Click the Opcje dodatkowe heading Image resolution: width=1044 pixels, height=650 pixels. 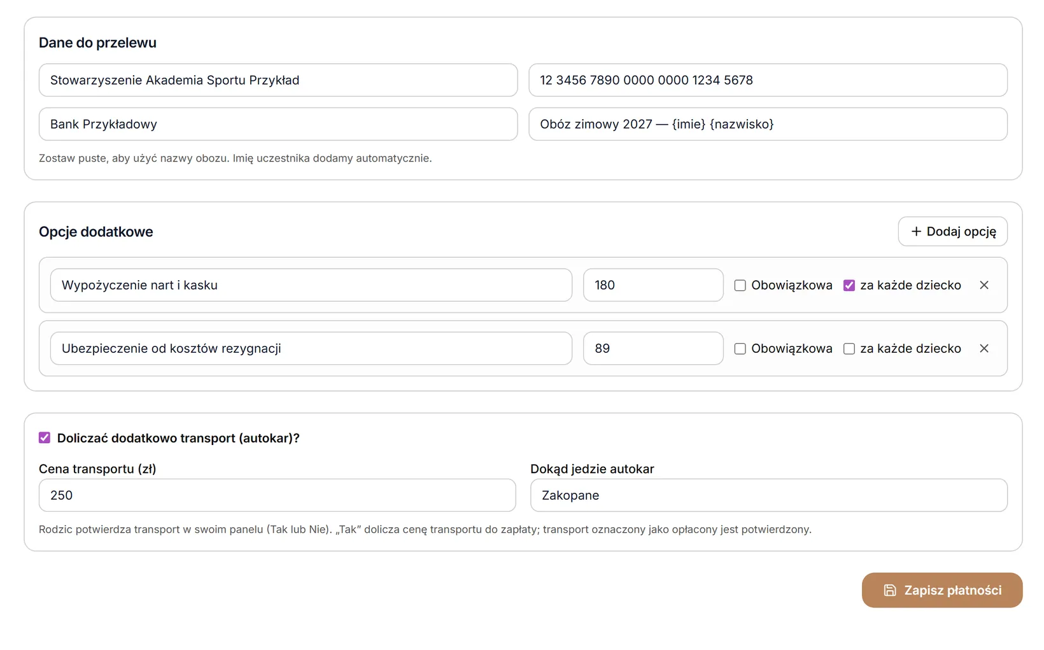[96, 232]
